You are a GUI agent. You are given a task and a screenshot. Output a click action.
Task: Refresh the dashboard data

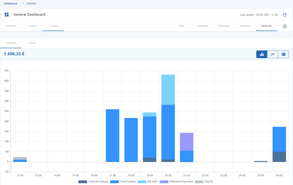pyautogui.click(x=284, y=15)
